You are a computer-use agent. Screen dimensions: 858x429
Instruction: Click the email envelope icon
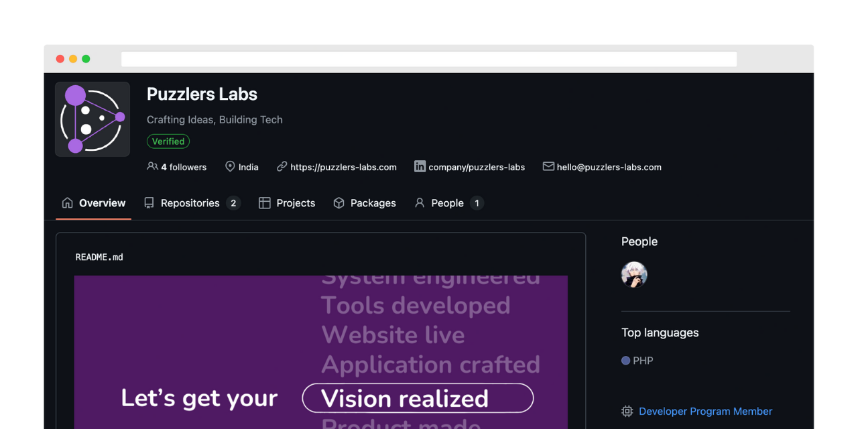click(548, 166)
